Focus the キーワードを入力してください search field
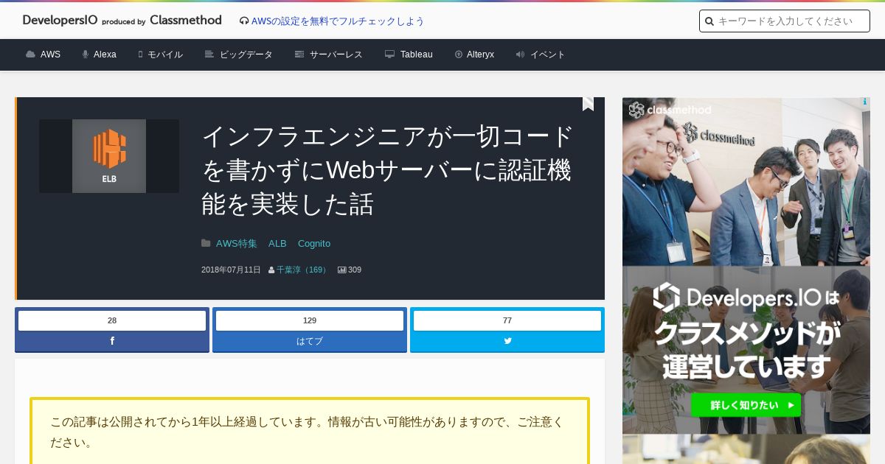Image resolution: width=885 pixels, height=464 pixels. 785,21
